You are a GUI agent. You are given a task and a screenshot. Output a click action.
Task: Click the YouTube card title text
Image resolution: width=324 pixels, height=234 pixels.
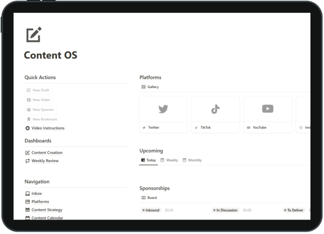(260, 128)
